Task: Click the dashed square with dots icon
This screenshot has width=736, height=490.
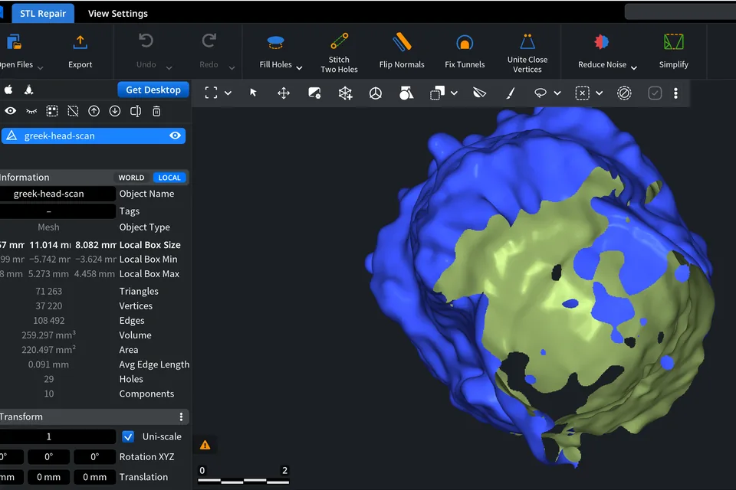Action: tap(52, 111)
